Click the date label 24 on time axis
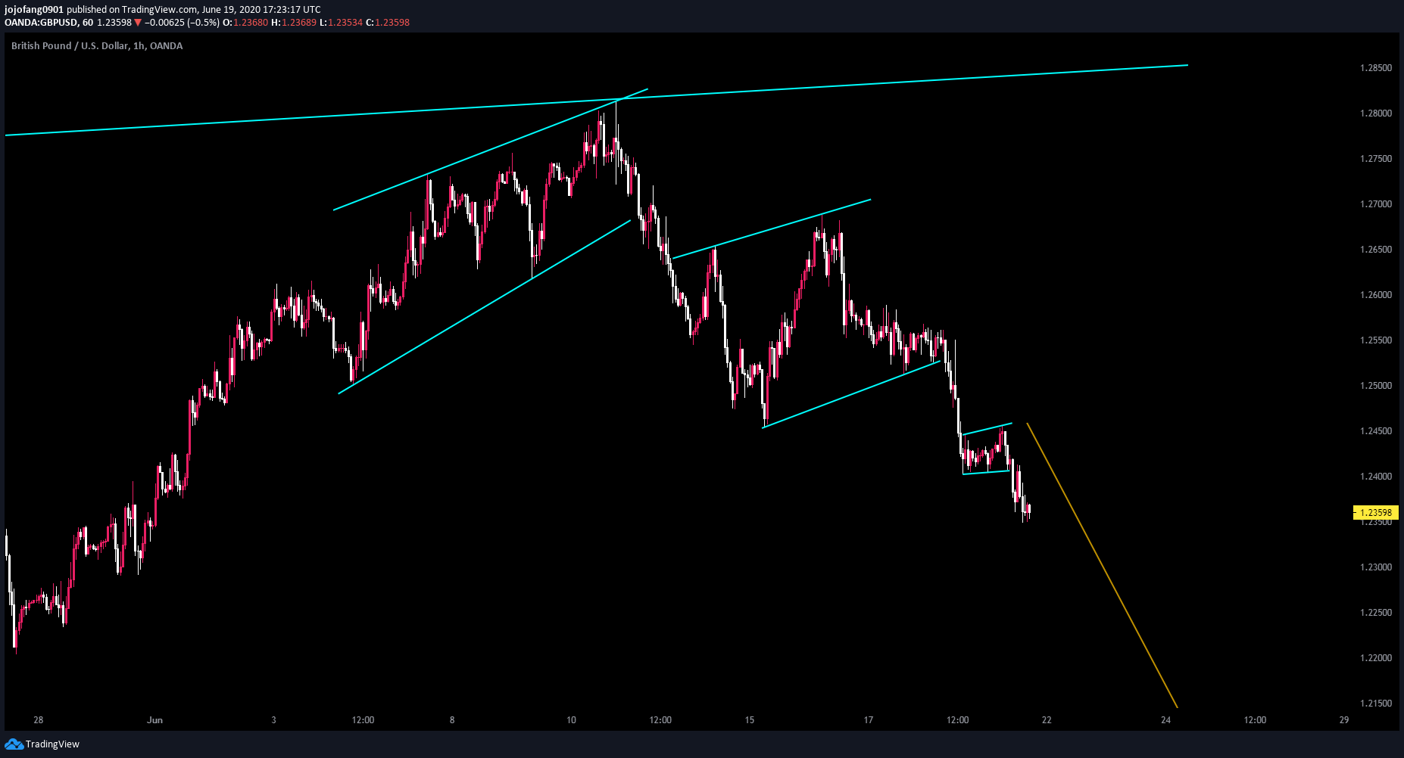The width and height of the screenshot is (1404, 758). [1166, 720]
